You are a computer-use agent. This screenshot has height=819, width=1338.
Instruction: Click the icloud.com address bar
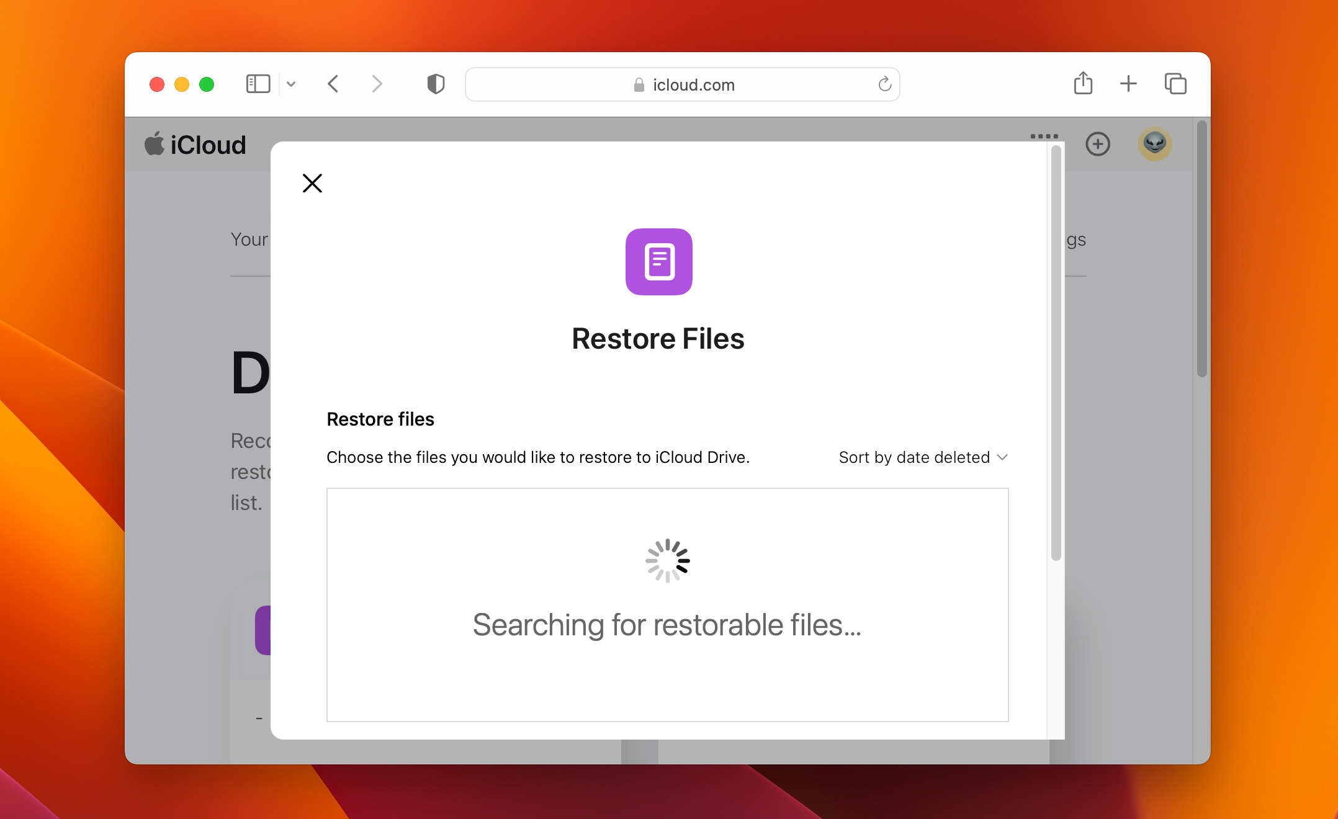point(683,84)
